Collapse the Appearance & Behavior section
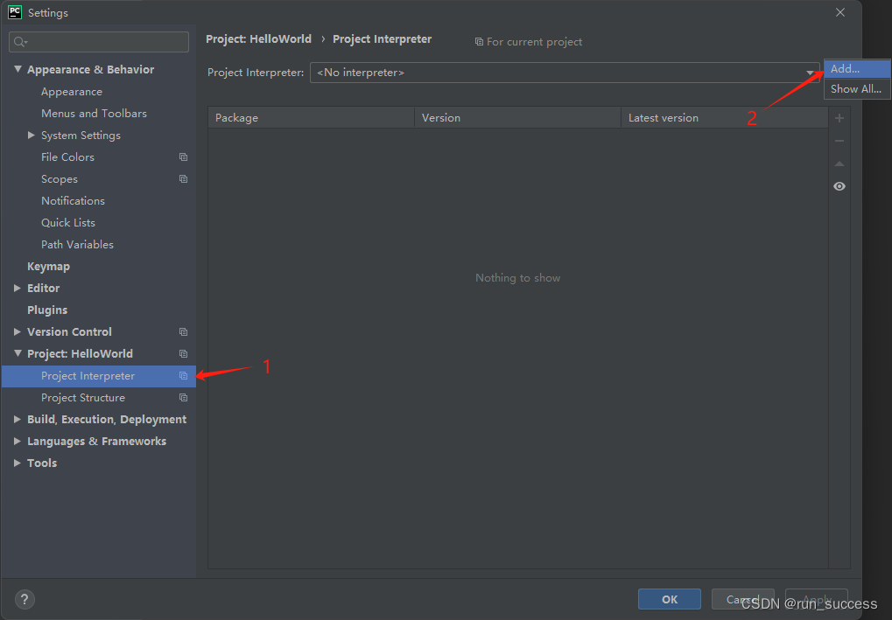Screen dimensions: 892x620 click(18, 69)
